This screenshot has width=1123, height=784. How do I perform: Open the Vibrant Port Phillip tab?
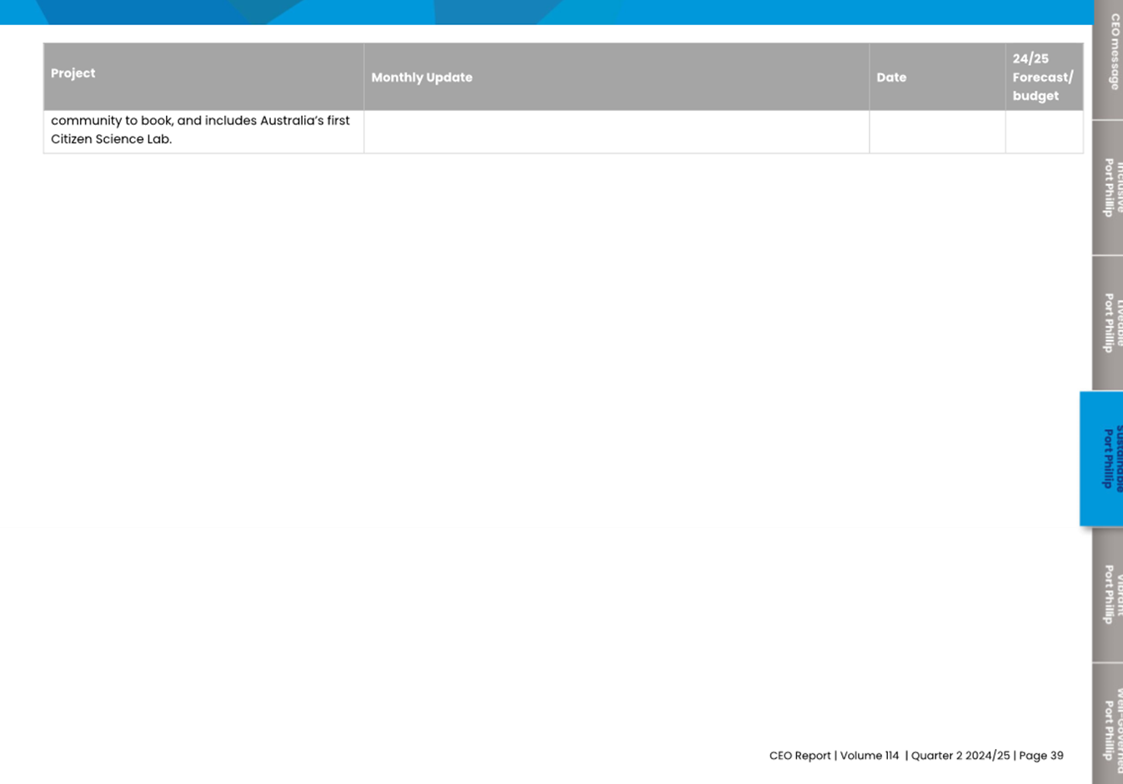[x=1109, y=595]
